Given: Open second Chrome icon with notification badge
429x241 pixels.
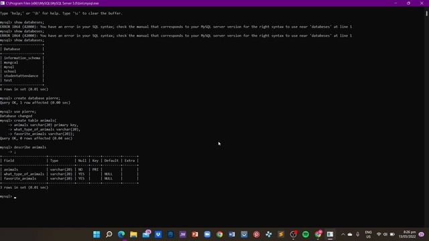Looking at the screenshot, I should coord(318,234).
